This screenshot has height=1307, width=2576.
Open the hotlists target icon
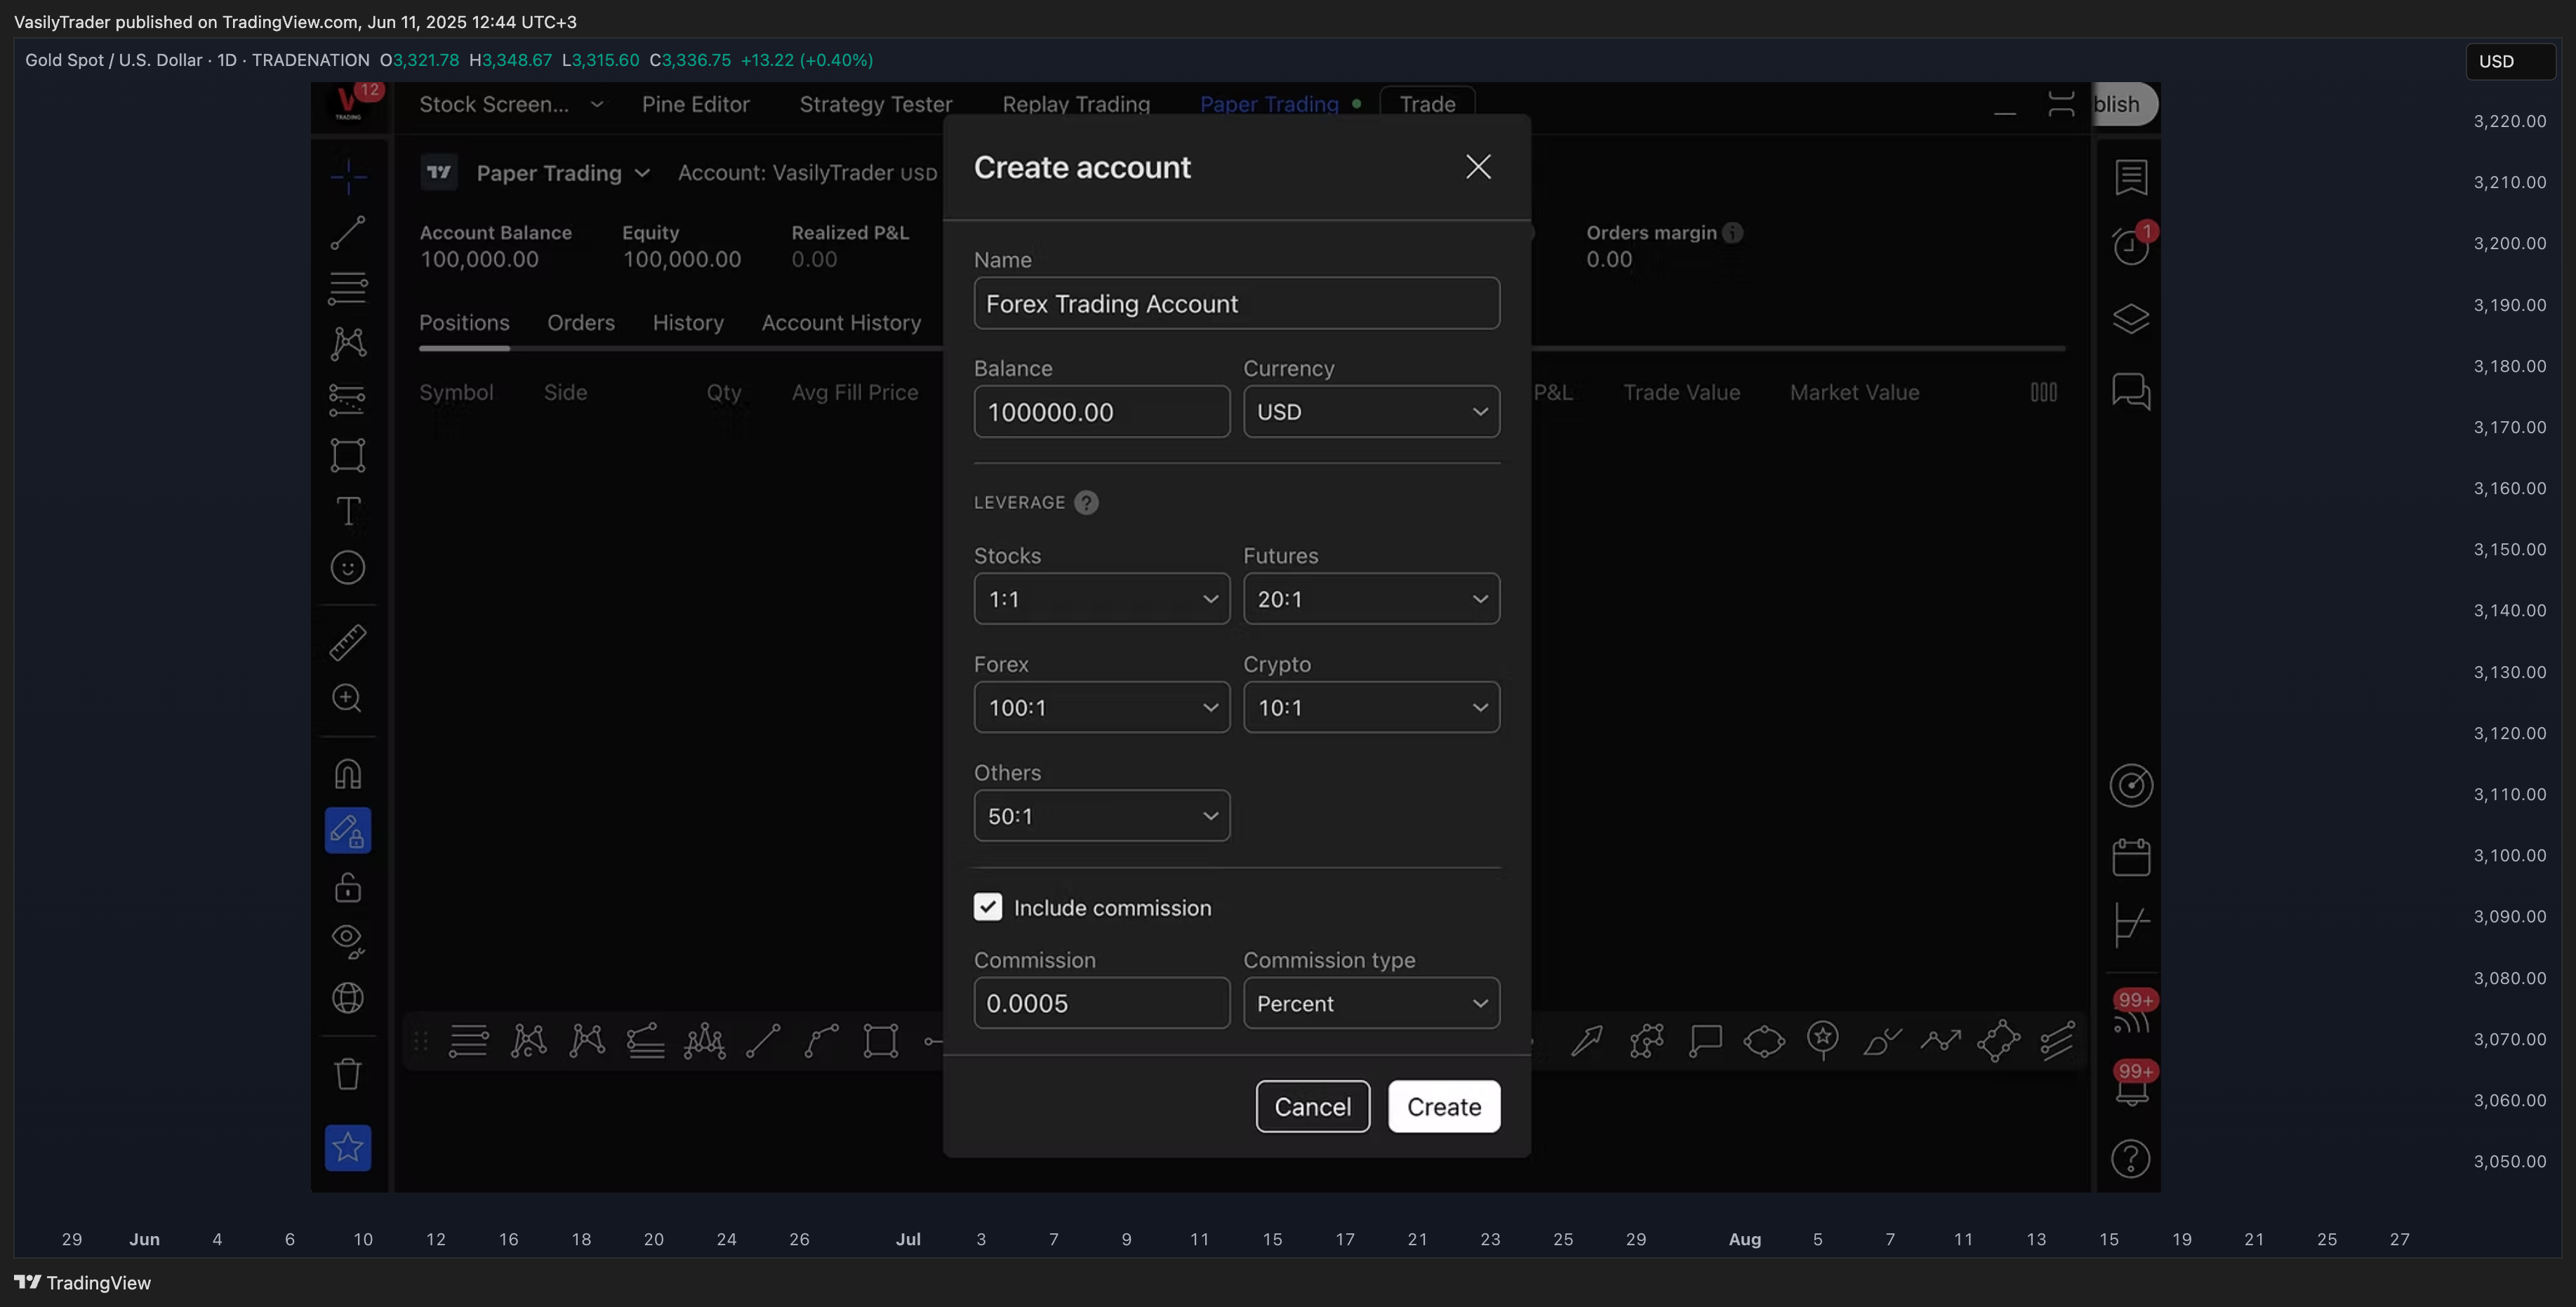coord(2131,785)
